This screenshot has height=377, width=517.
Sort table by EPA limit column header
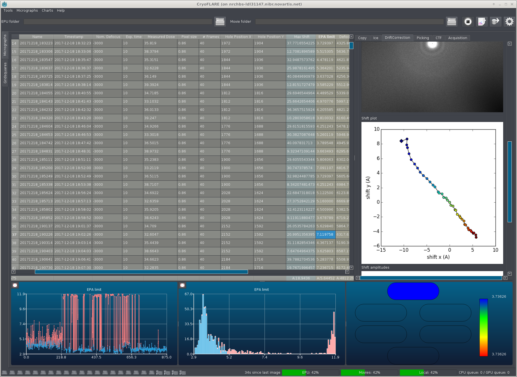click(326, 37)
